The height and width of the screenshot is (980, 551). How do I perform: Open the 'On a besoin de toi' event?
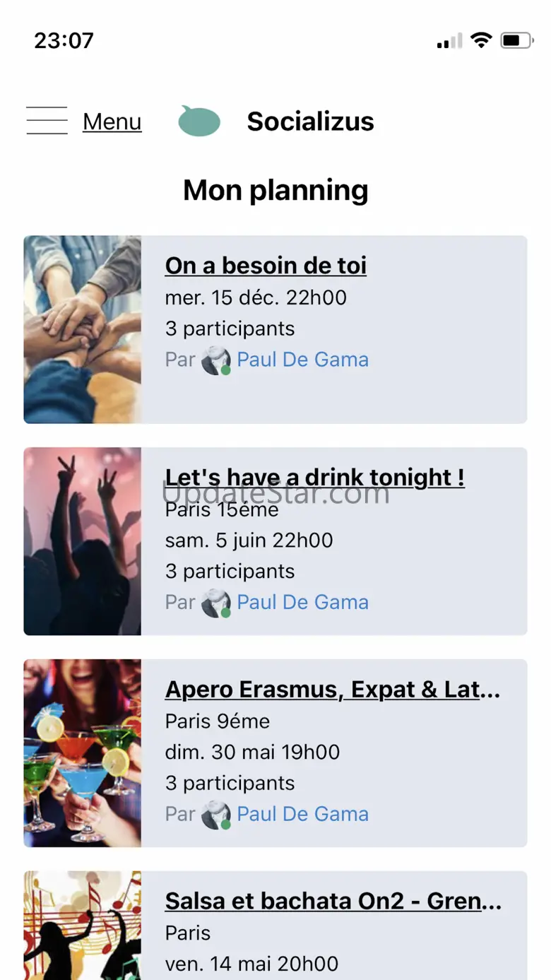tap(266, 266)
